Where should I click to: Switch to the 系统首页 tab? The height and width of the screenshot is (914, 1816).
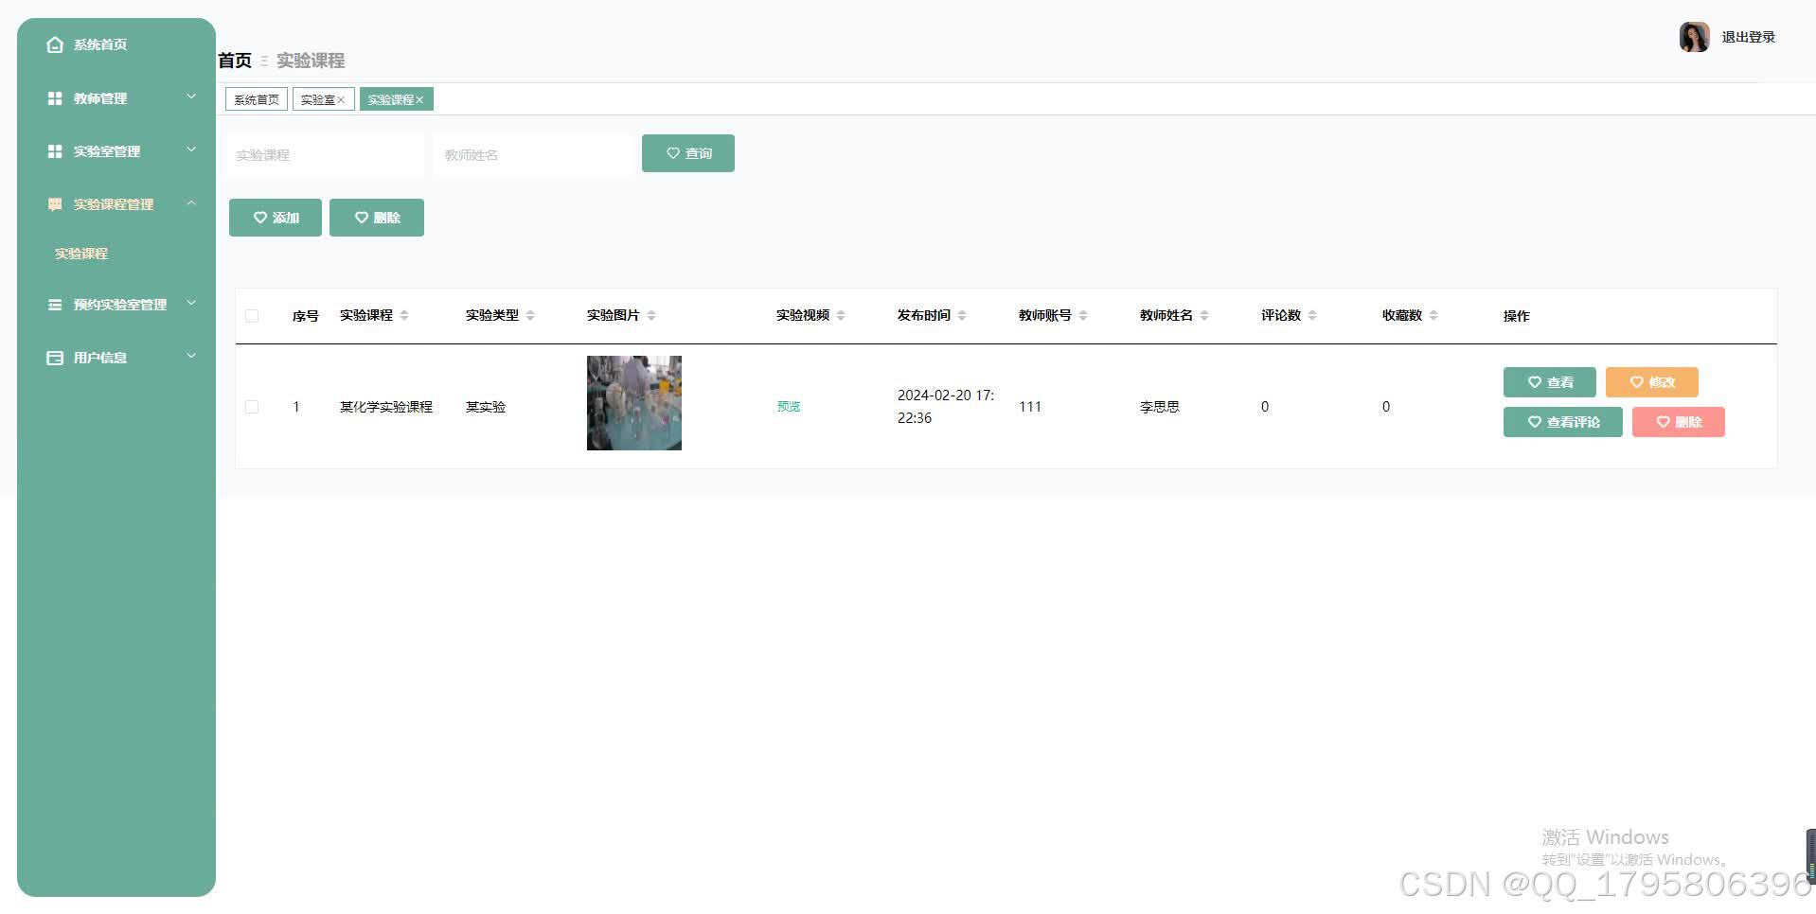257,99
